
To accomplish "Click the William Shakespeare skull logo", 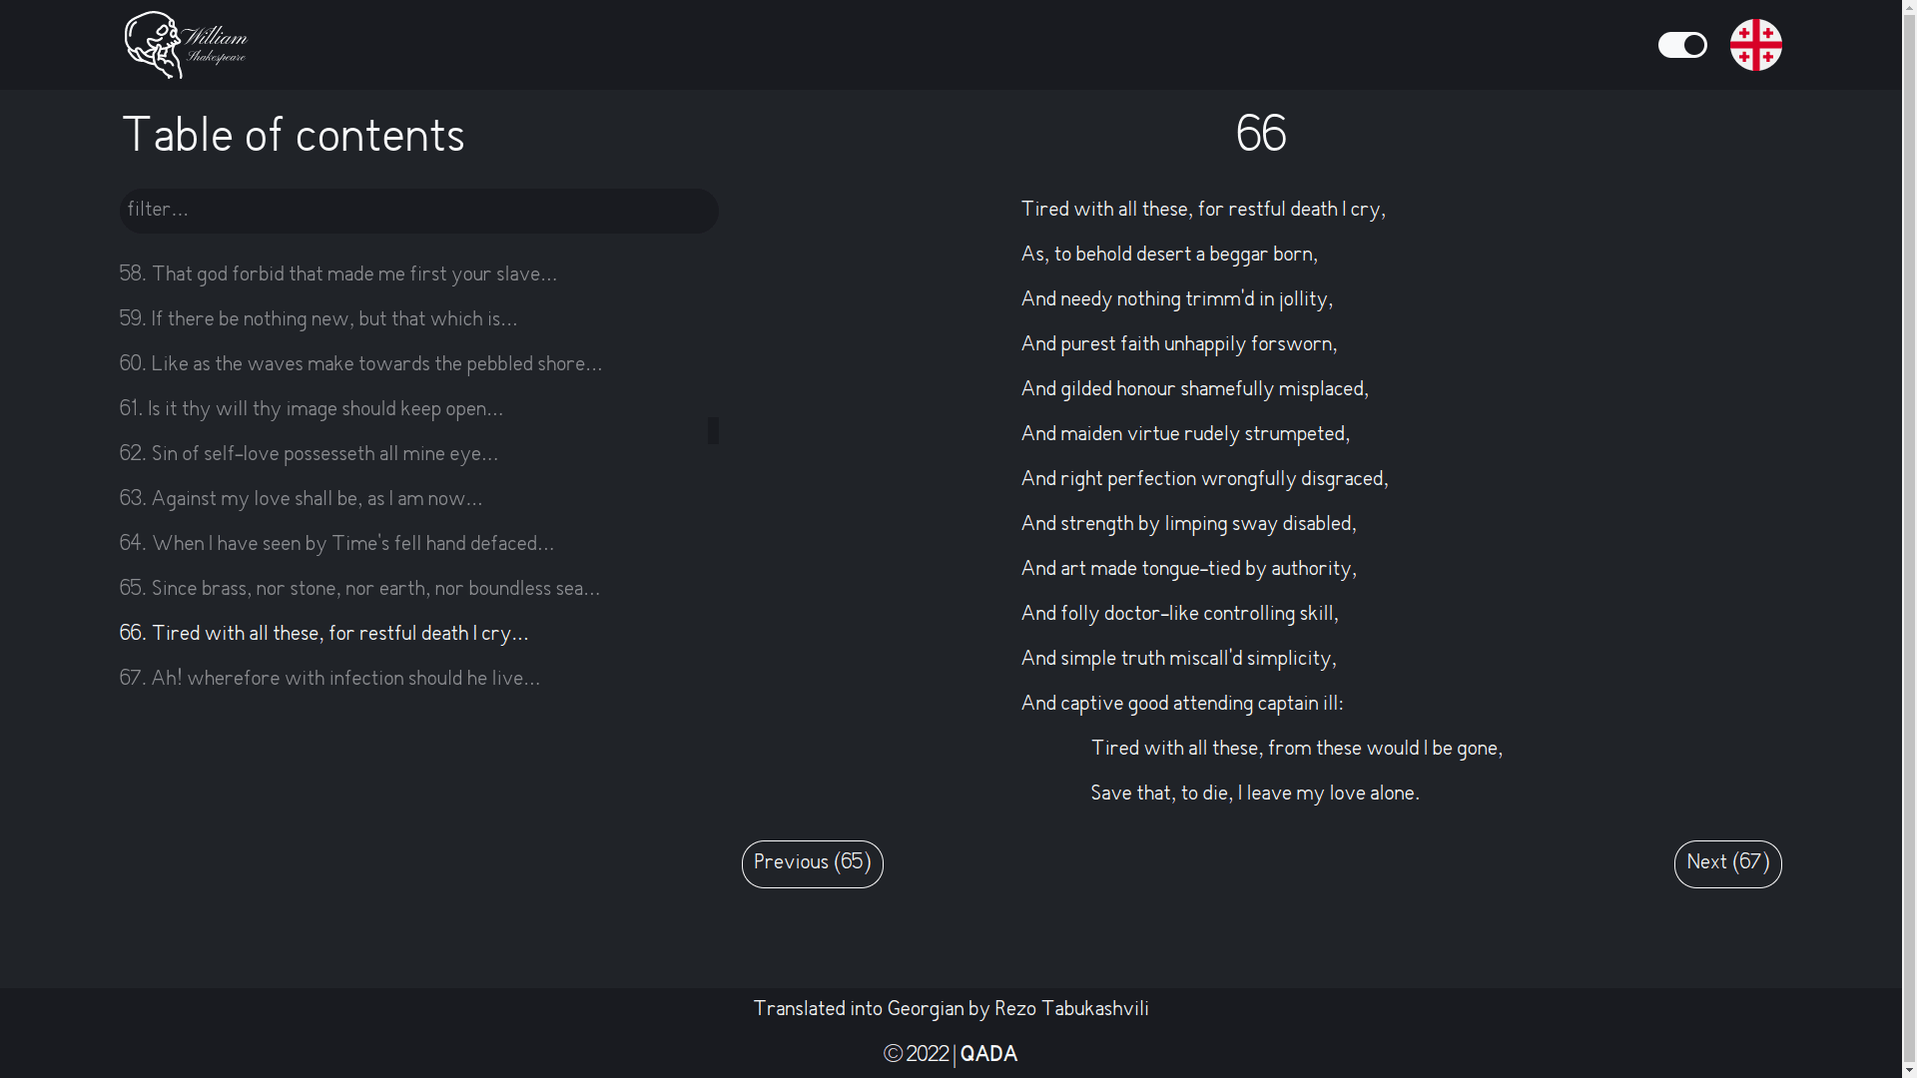I will pyautogui.click(x=186, y=45).
